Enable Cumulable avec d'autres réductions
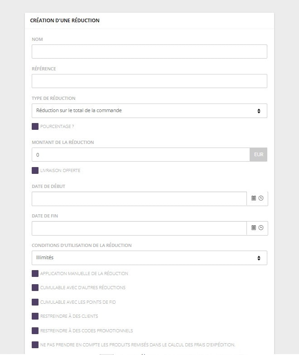Image resolution: width=299 pixels, height=355 pixels. click(x=35, y=288)
